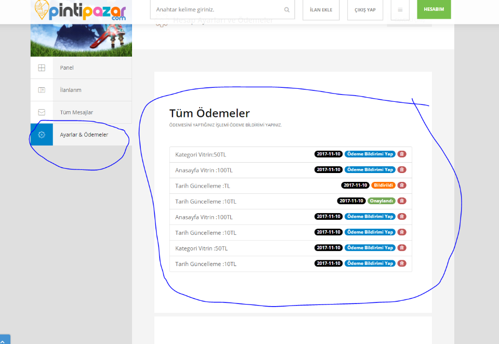Open Tüm Mesajlar in sidebar
Screen dimensions: 499x344
point(76,112)
